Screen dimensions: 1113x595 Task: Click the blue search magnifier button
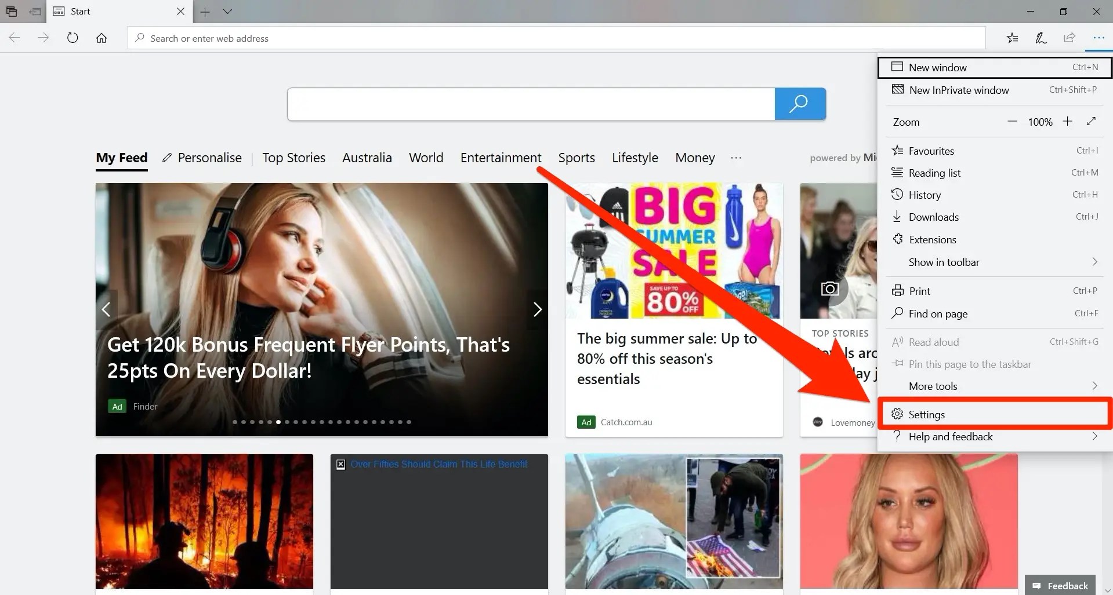click(800, 104)
